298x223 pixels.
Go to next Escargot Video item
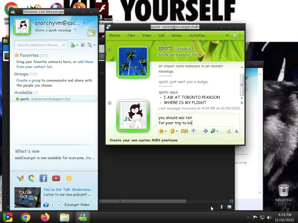coord(59,205)
